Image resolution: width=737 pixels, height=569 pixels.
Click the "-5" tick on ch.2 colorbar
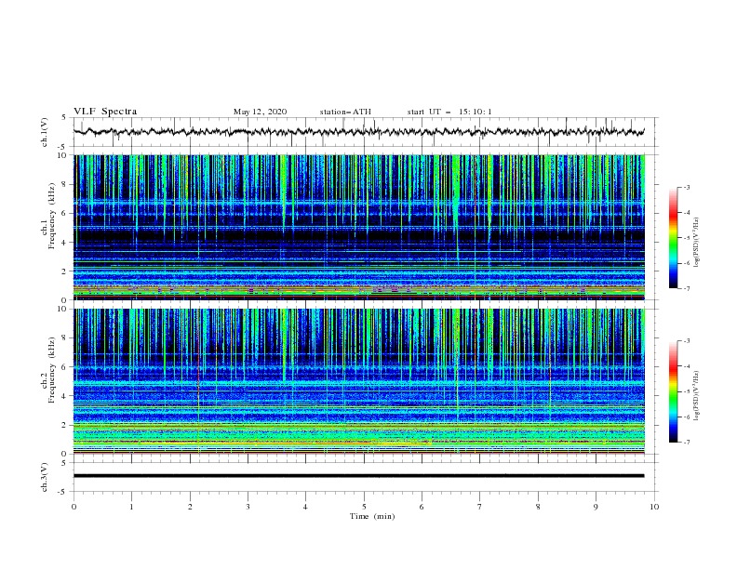[686, 391]
